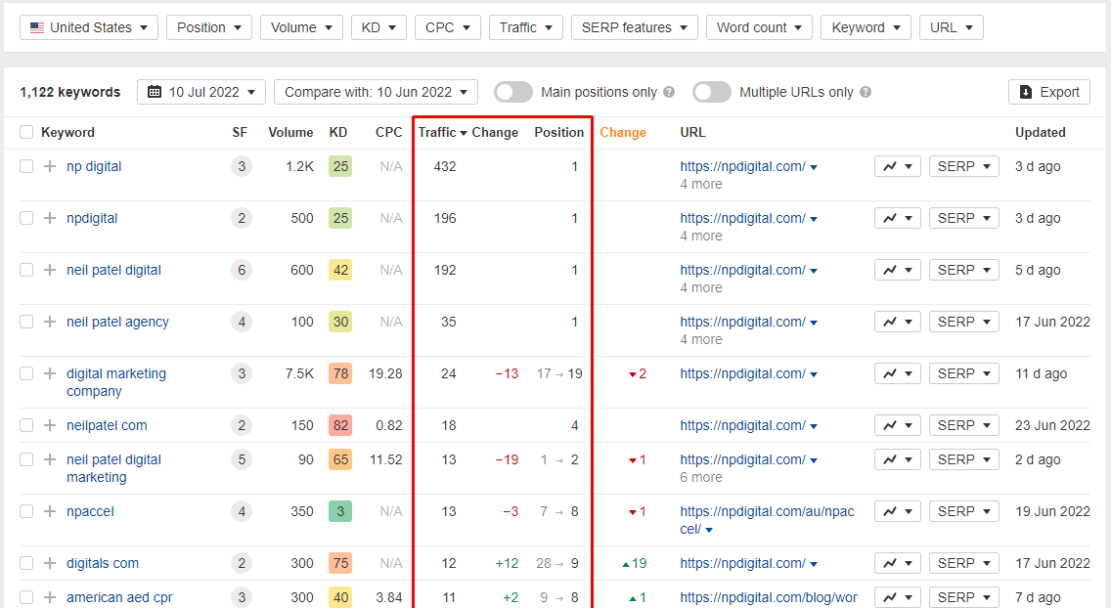This screenshot has height=608, width=1111.
Task: Open history chart for 'np digital' row
Action: click(898, 166)
